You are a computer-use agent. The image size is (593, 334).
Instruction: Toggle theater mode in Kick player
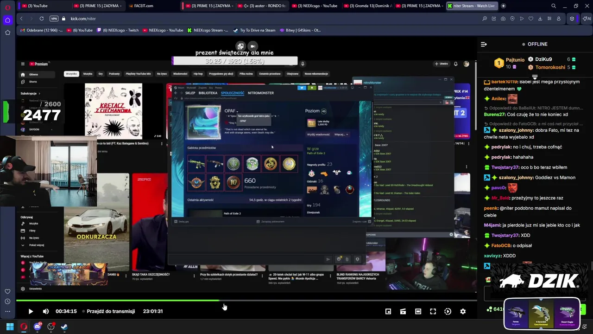[418, 311]
